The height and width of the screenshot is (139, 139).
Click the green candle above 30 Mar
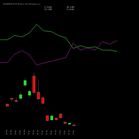click(x=25, y=83)
